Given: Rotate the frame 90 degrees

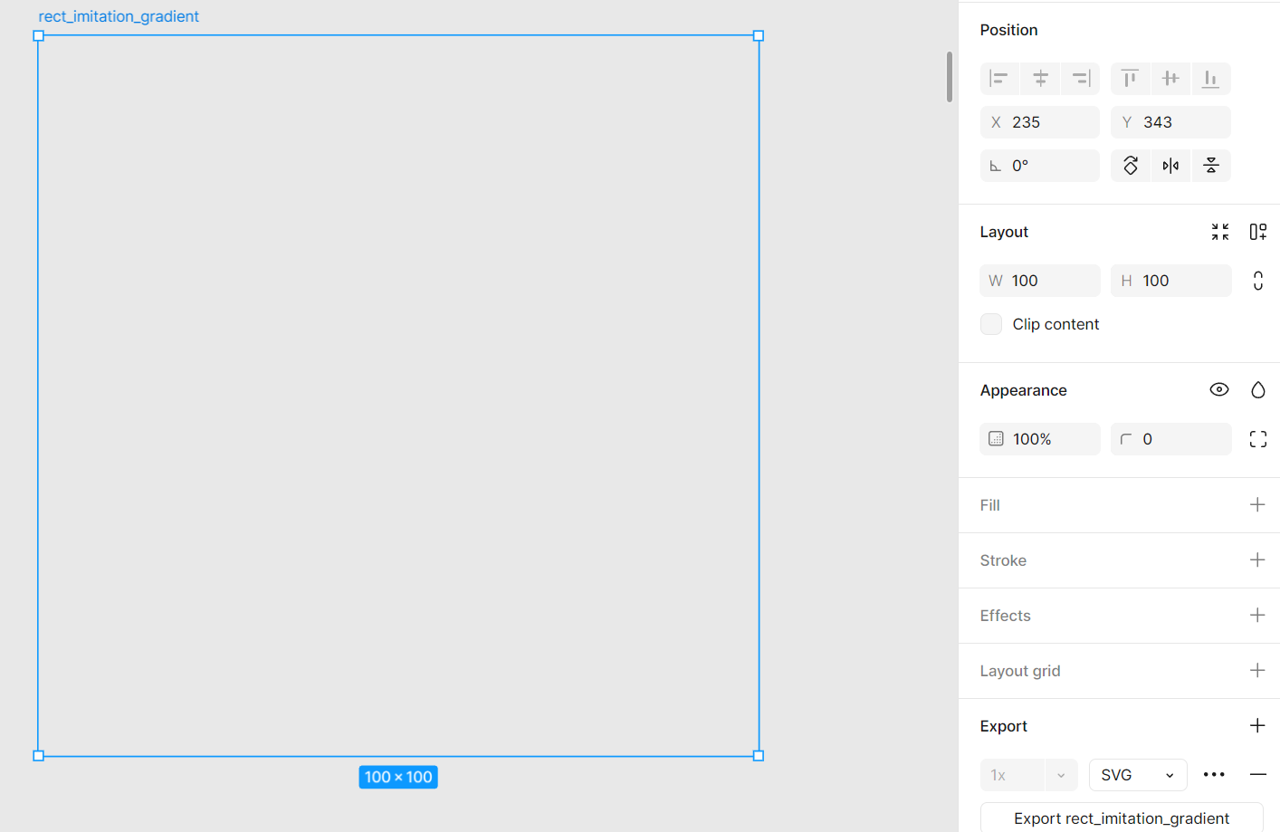Looking at the screenshot, I should [x=1131, y=166].
